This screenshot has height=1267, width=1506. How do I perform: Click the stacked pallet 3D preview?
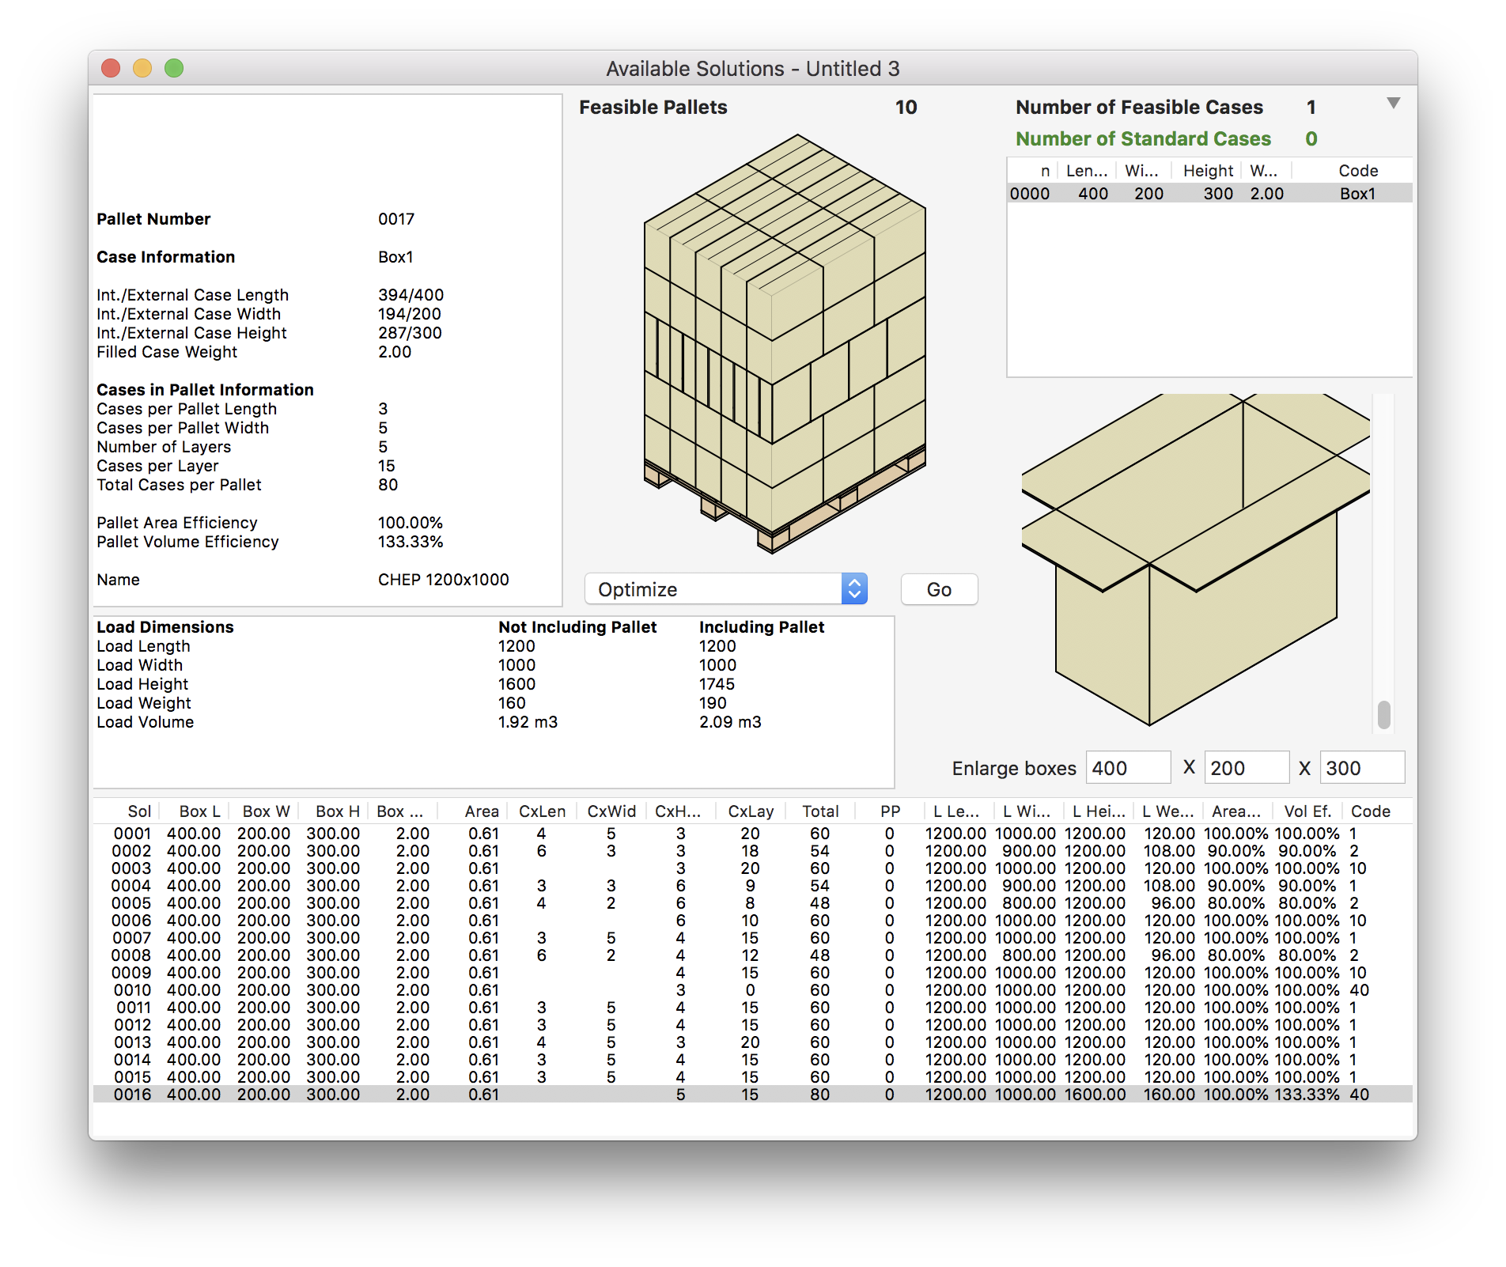click(x=785, y=343)
